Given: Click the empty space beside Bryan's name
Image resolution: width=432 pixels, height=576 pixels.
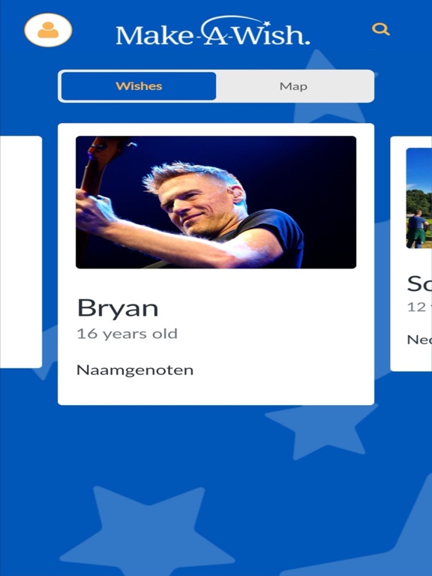Looking at the screenshot, I should pyautogui.click(x=257, y=307).
